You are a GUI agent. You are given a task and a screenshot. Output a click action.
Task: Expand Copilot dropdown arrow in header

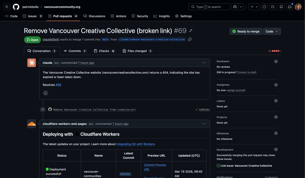(x=241, y=7)
